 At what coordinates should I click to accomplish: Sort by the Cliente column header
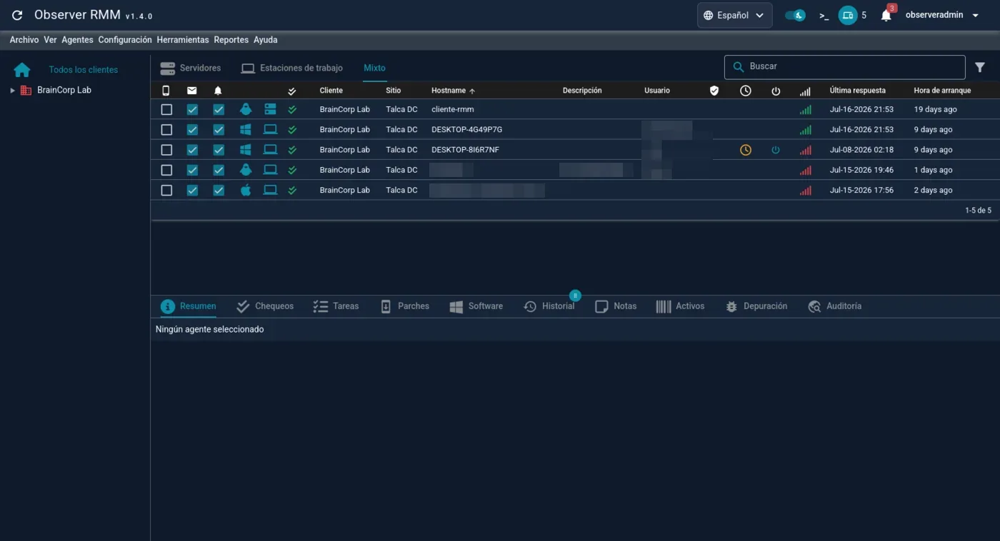coord(331,91)
